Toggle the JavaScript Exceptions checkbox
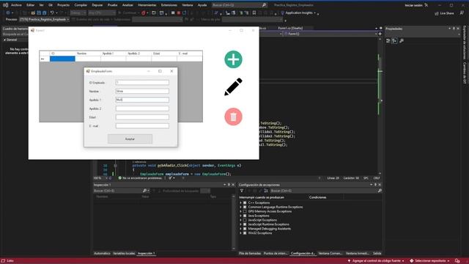This screenshot has width=469, height=264. (245, 220)
